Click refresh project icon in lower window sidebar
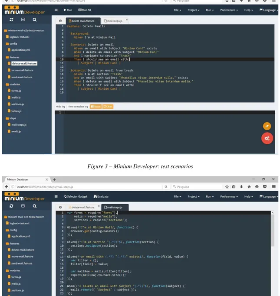Screen dimensions: 280x296 [x=11, y=206]
